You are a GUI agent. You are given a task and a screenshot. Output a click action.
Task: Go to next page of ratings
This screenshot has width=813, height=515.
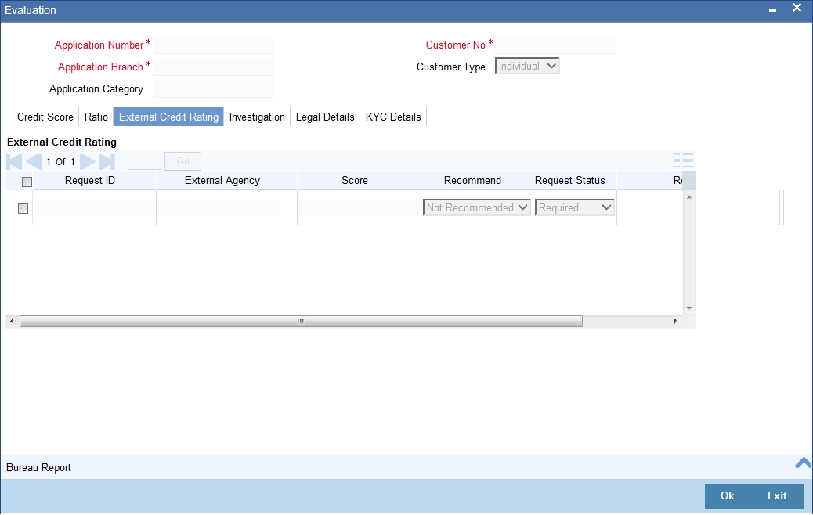(88, 162)
